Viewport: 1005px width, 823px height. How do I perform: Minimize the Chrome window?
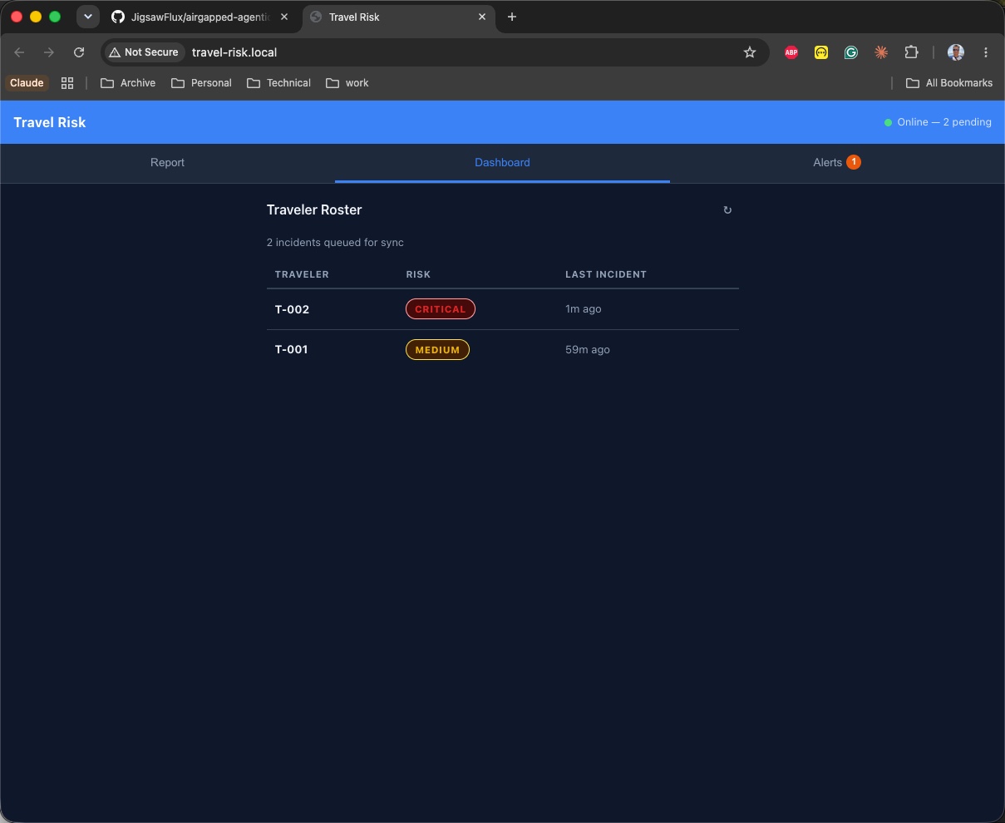[x=35, y=17]
